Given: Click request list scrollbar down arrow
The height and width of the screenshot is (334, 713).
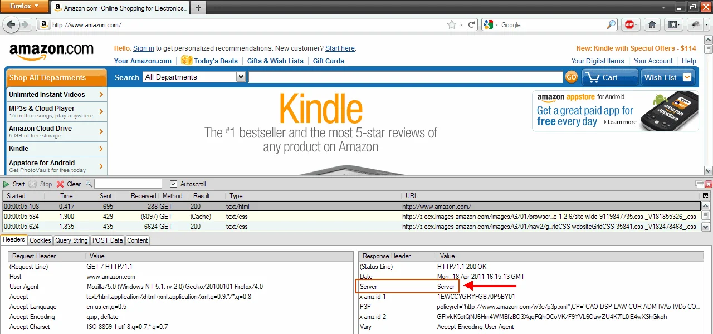Looking at the screenshot, I should tap(706, 227).
